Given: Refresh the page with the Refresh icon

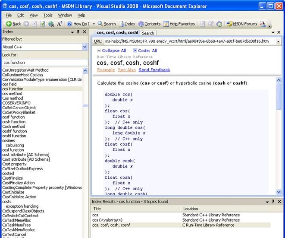Looking at the screenshot, I should [x=43, y=24].
